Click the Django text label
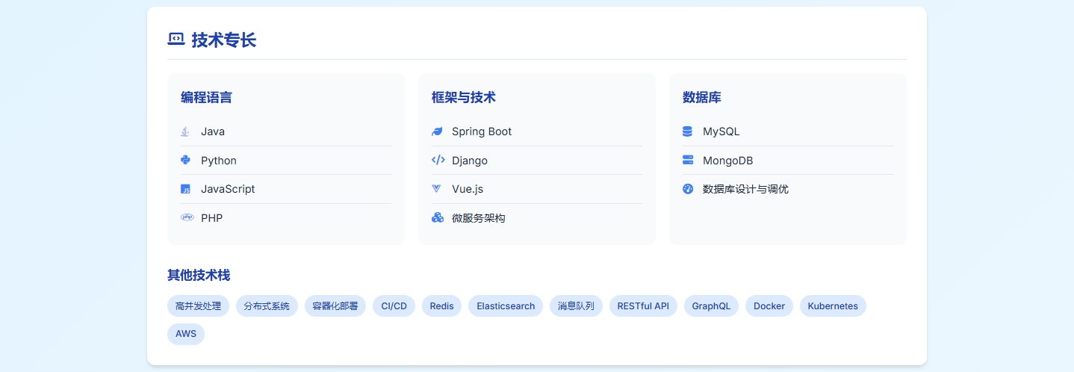 coord(470,161)
